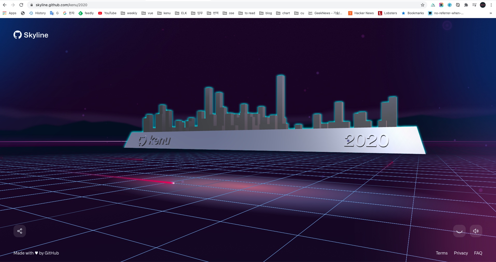Image resolution: width=496 pixels, height=262 pixels.
Task: Toggle the closed-eye visibility button
Action: pos(459,231)
